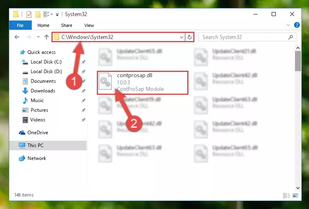Click the title bar view-options list icon
The image size is (309, 209).
click(x=47, y=14)
